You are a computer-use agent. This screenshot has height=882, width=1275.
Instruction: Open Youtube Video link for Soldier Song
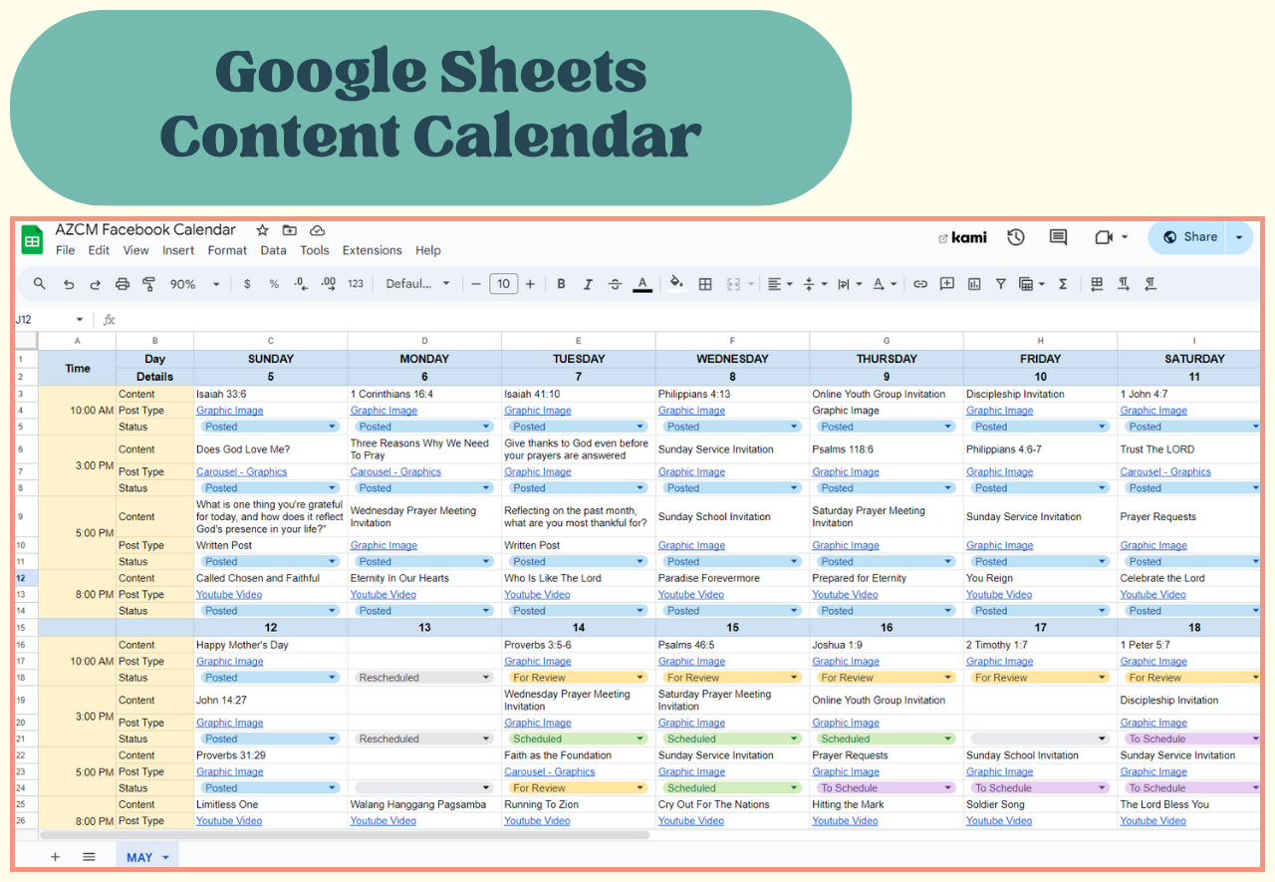pos(999,821)
